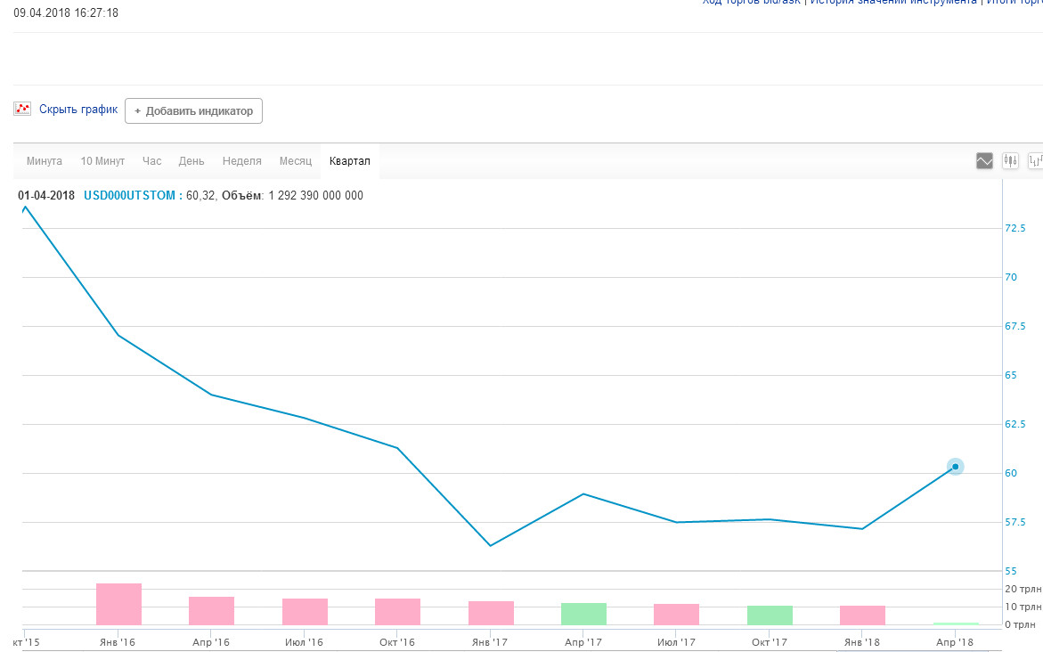Click the Апр '16 volume bar

211,611
